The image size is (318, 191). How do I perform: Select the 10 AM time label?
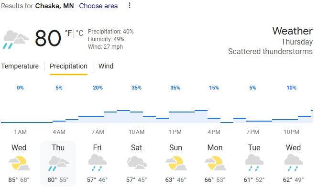click(x=136, y=132)
